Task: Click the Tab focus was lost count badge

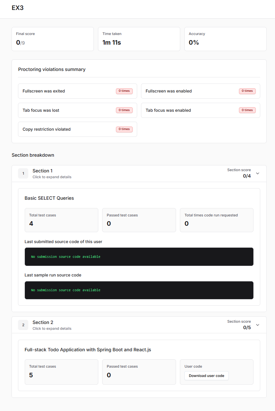Action: click(124, 110)
